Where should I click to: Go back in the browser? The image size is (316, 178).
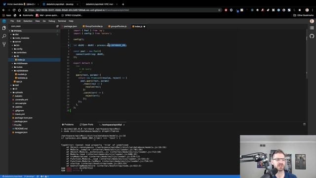coord(3,10)
